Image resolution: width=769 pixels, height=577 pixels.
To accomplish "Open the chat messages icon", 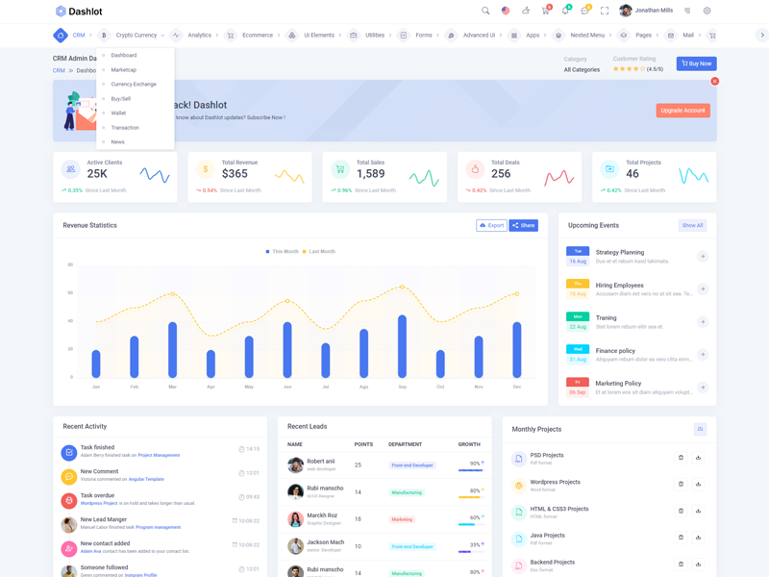I will [x=584, y=11].
